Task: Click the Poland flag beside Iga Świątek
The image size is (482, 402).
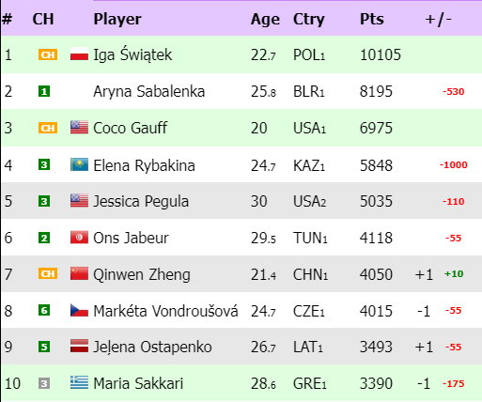Action: click(79, 54)
